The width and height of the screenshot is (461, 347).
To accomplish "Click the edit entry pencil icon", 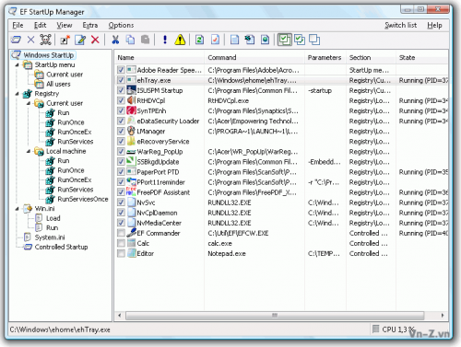I will click(x=80, y=40).
